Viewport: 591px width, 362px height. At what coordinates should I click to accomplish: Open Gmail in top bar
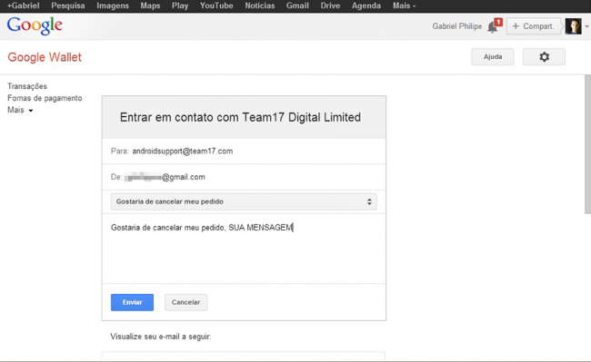coord(297,5)
